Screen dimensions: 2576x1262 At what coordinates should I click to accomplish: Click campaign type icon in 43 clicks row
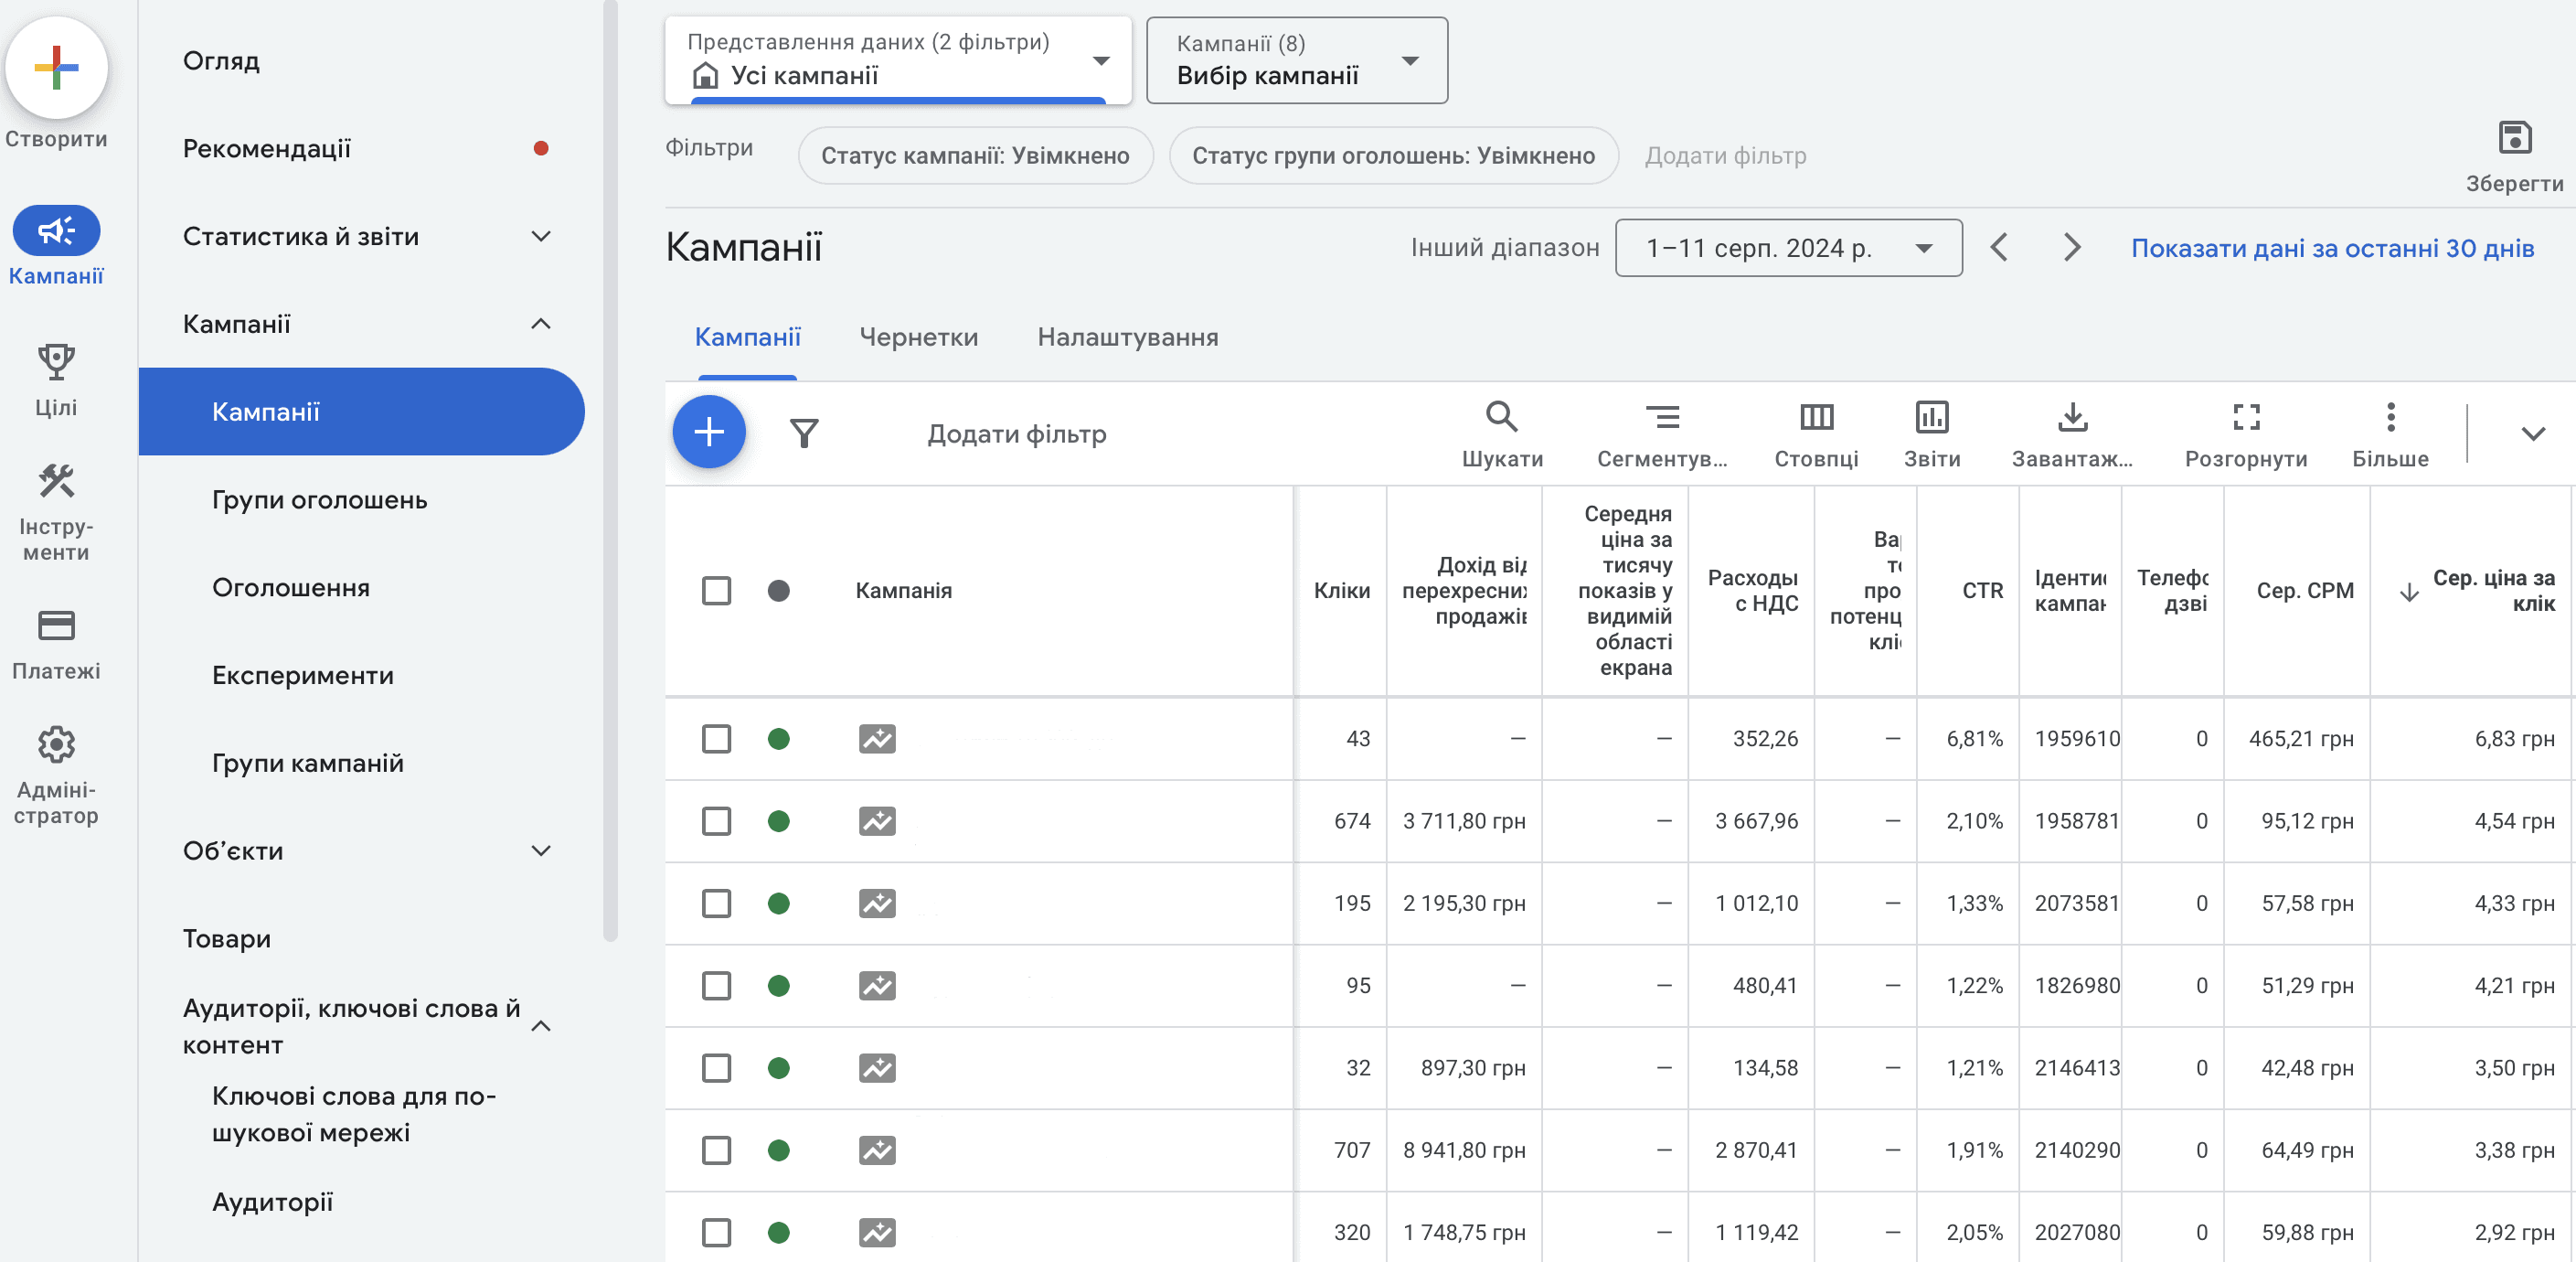pyautogui.click(x=877, y=739)
